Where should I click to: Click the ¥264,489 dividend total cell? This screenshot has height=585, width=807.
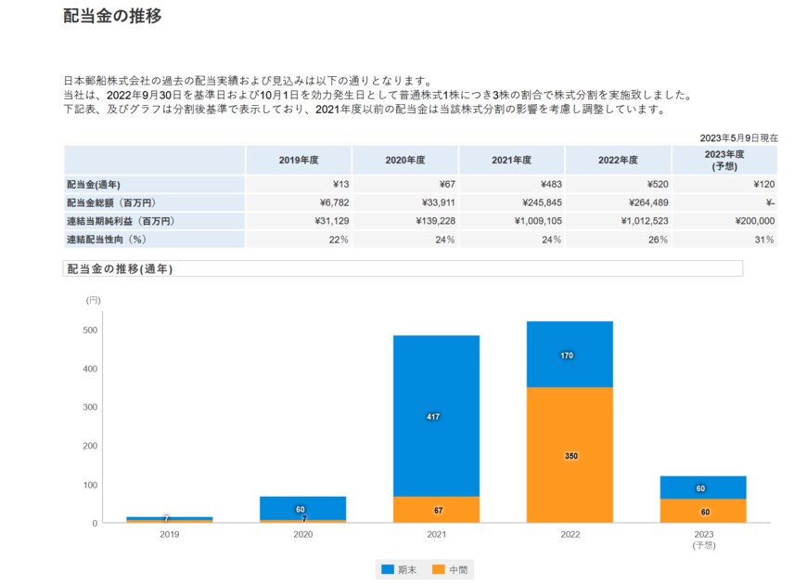pyautogui.click(x=647, y=201)
